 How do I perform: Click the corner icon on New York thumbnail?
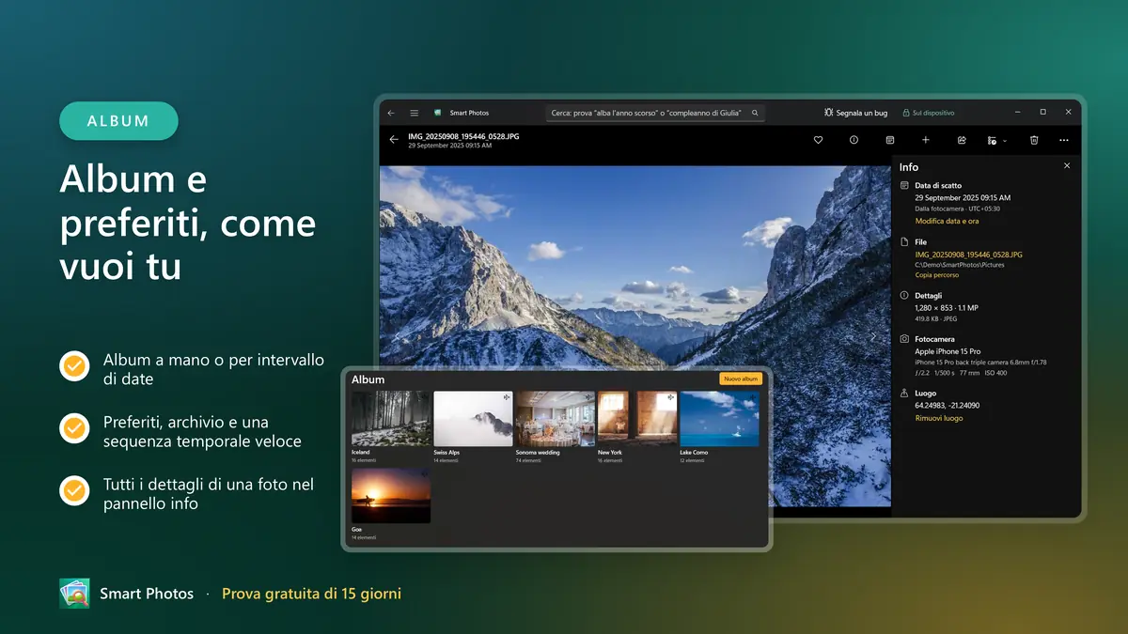(x=670, y=397)
